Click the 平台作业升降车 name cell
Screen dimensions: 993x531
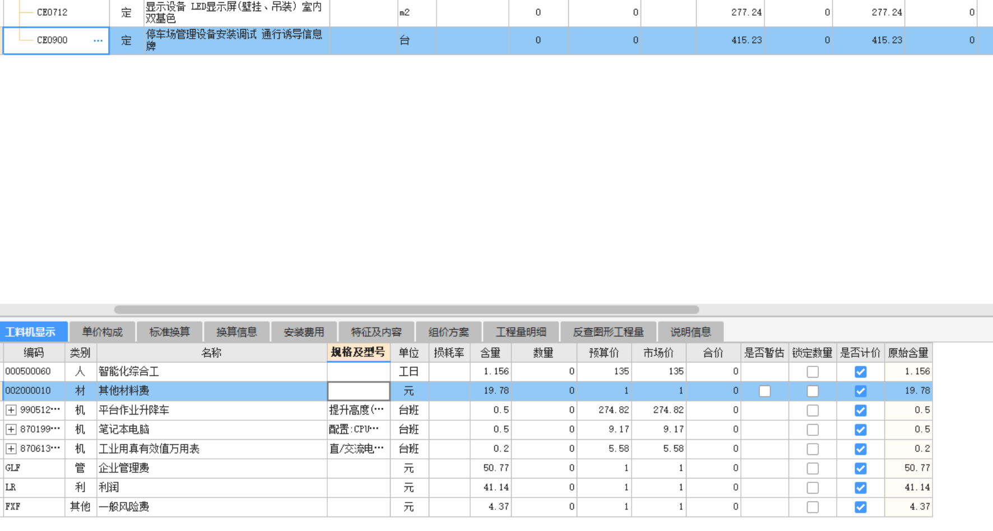point(212,410)
